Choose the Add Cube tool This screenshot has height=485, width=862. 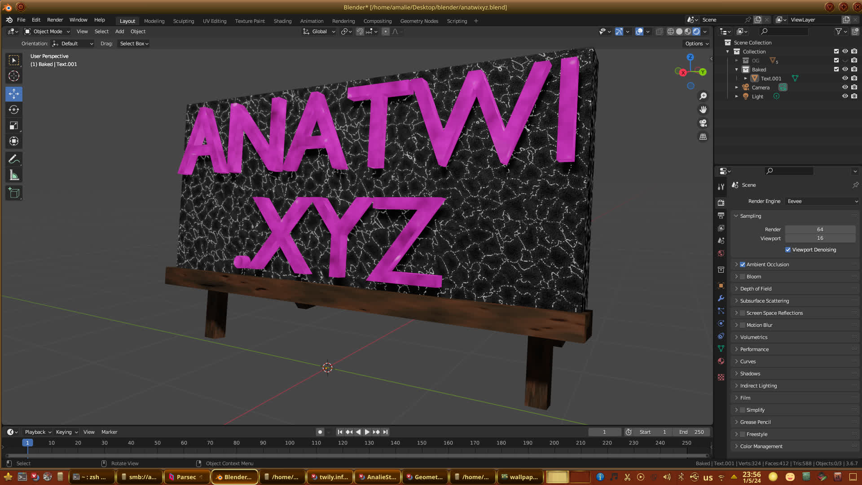pos(14,193)
